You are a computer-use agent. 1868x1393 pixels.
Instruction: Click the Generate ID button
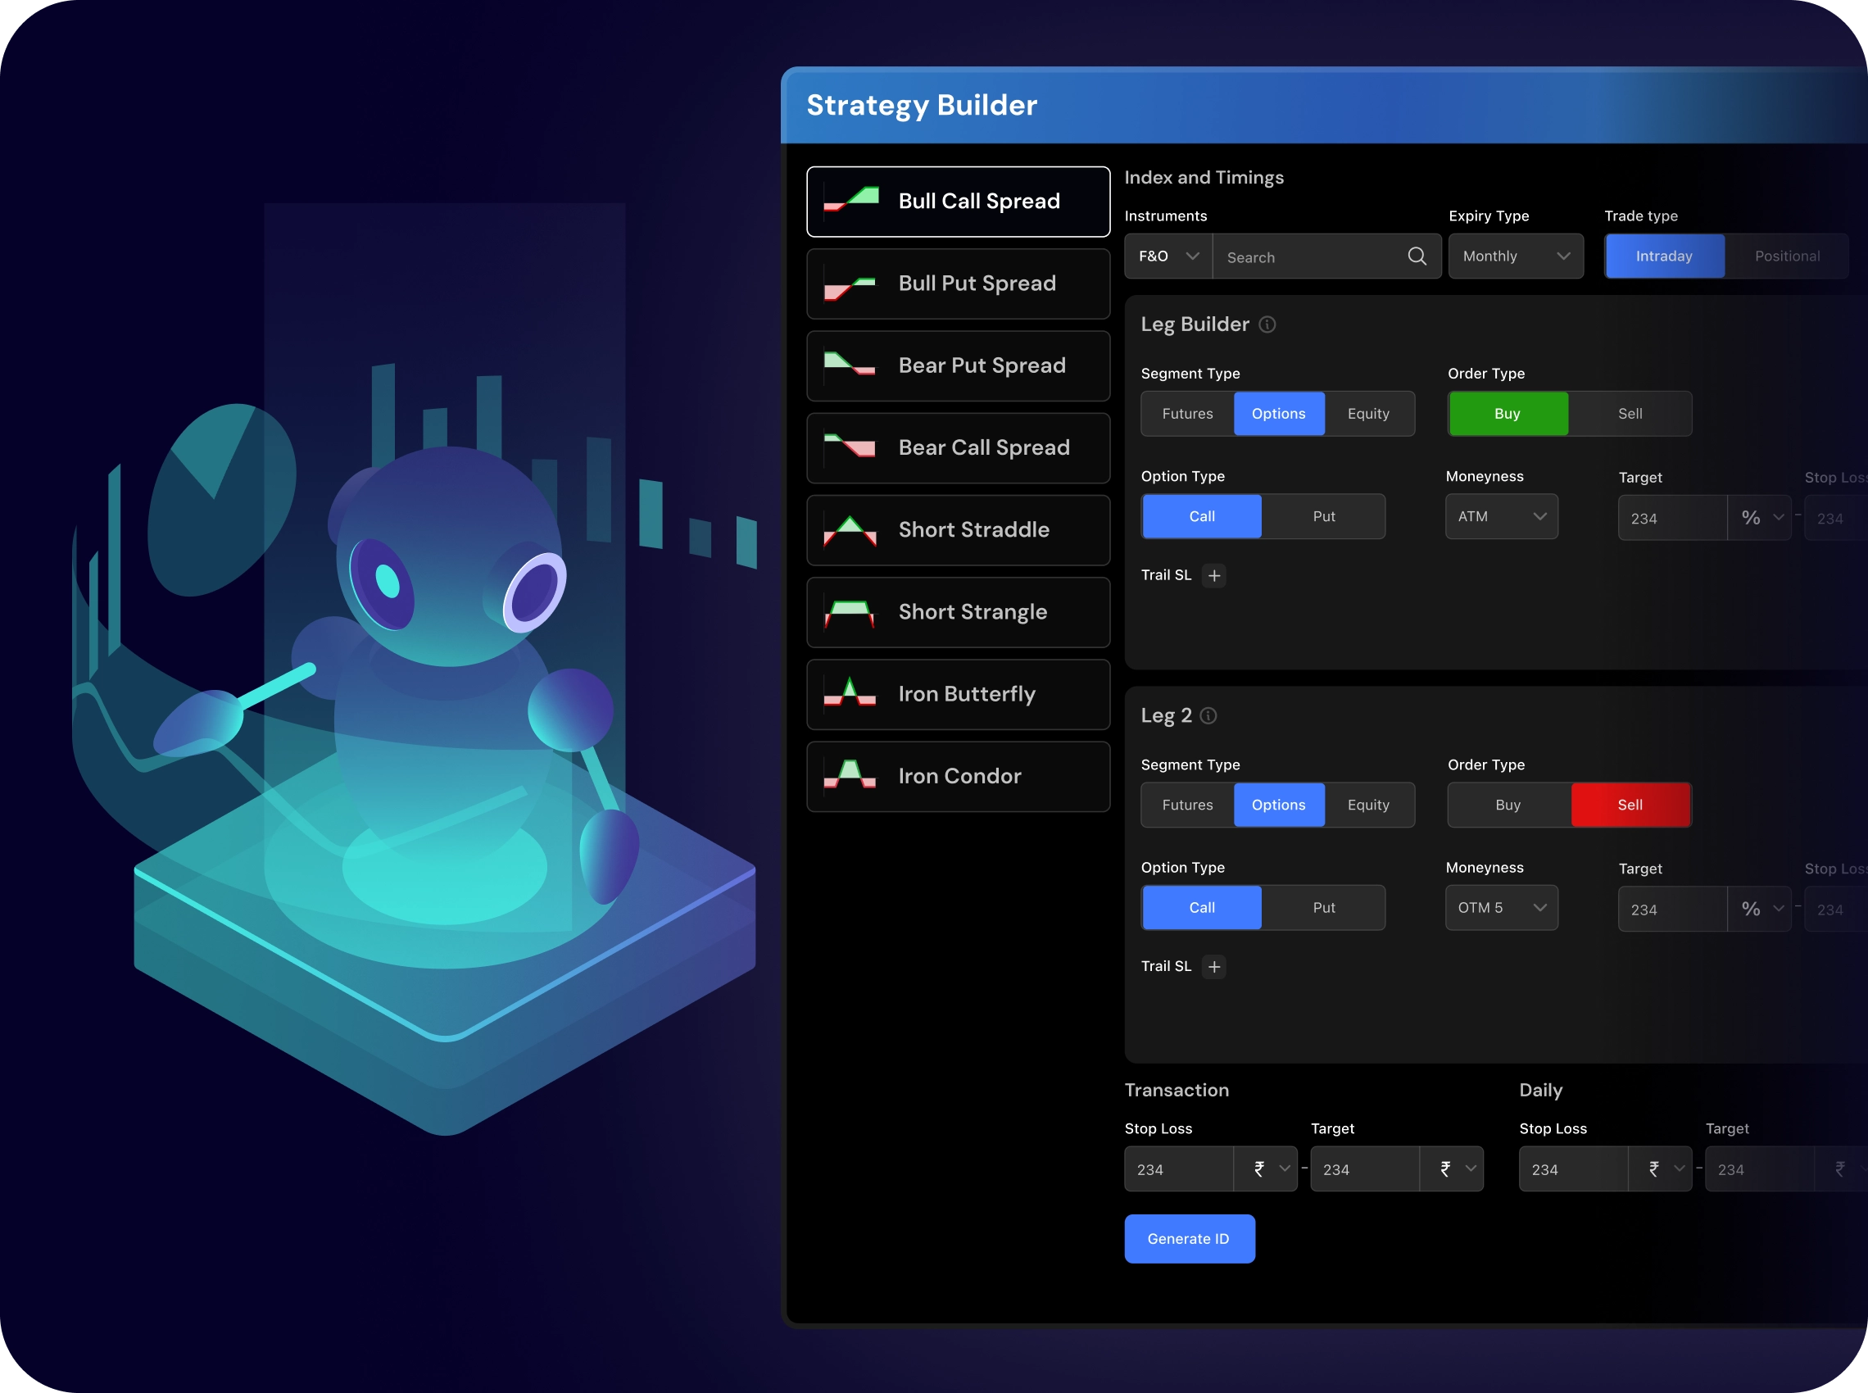(x=1190, y=1239)
